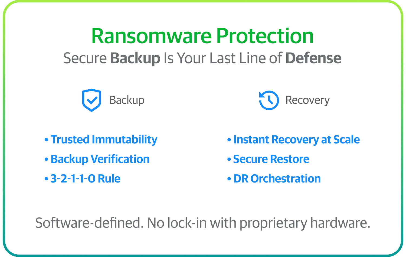Click the bold word Defense in subtitle

[x=313, y=58]
